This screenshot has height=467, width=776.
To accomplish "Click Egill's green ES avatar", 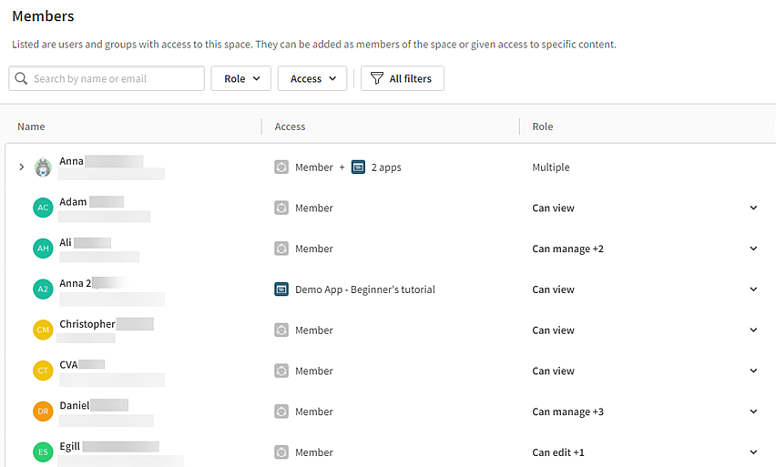I will click(43, 452).
